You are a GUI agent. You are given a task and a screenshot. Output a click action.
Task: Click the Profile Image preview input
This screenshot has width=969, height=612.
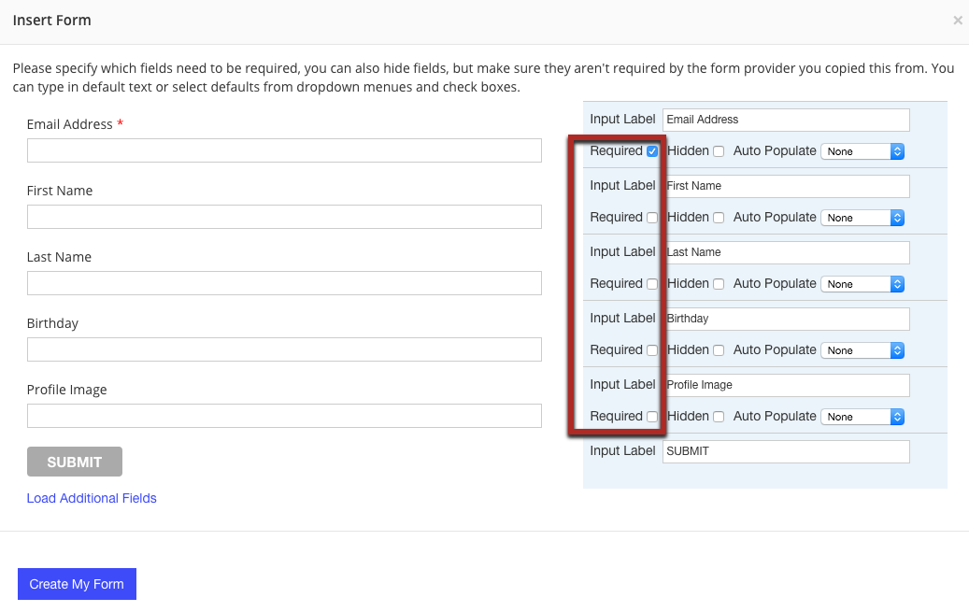click(x=284, y=416)
